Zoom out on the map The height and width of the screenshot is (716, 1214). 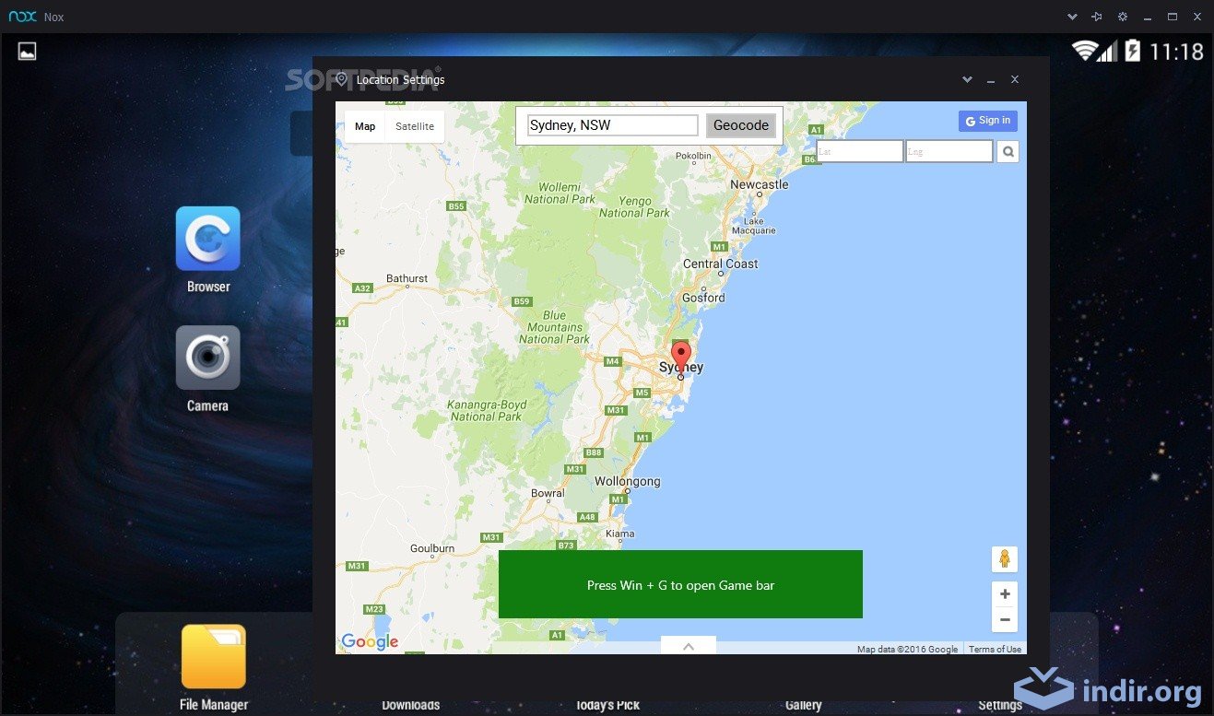pos(1004,619)
